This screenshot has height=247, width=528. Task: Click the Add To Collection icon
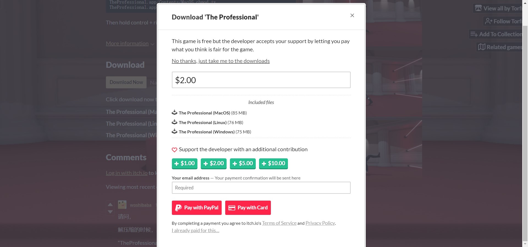pos(474,34)
